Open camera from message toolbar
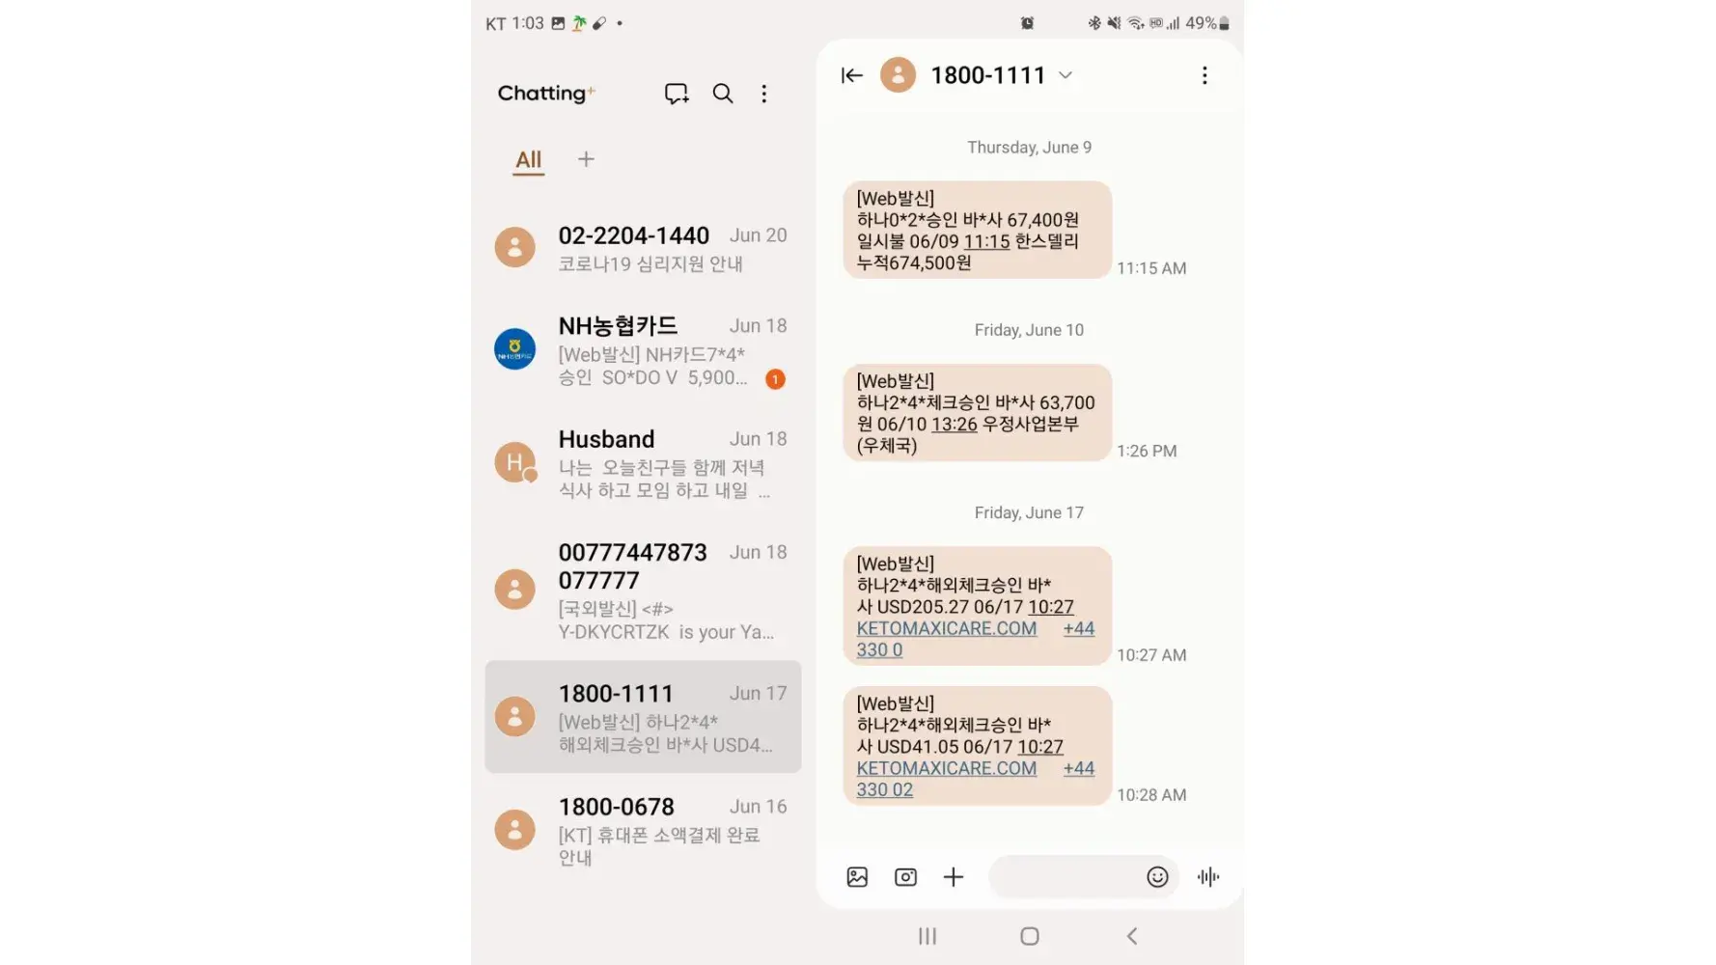The width and height of the screenshot is (1716, 965). click(x=905, y=877)
